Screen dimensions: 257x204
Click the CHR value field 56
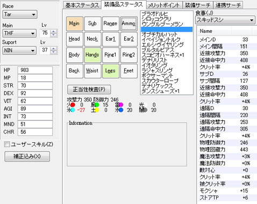(35, 132)
